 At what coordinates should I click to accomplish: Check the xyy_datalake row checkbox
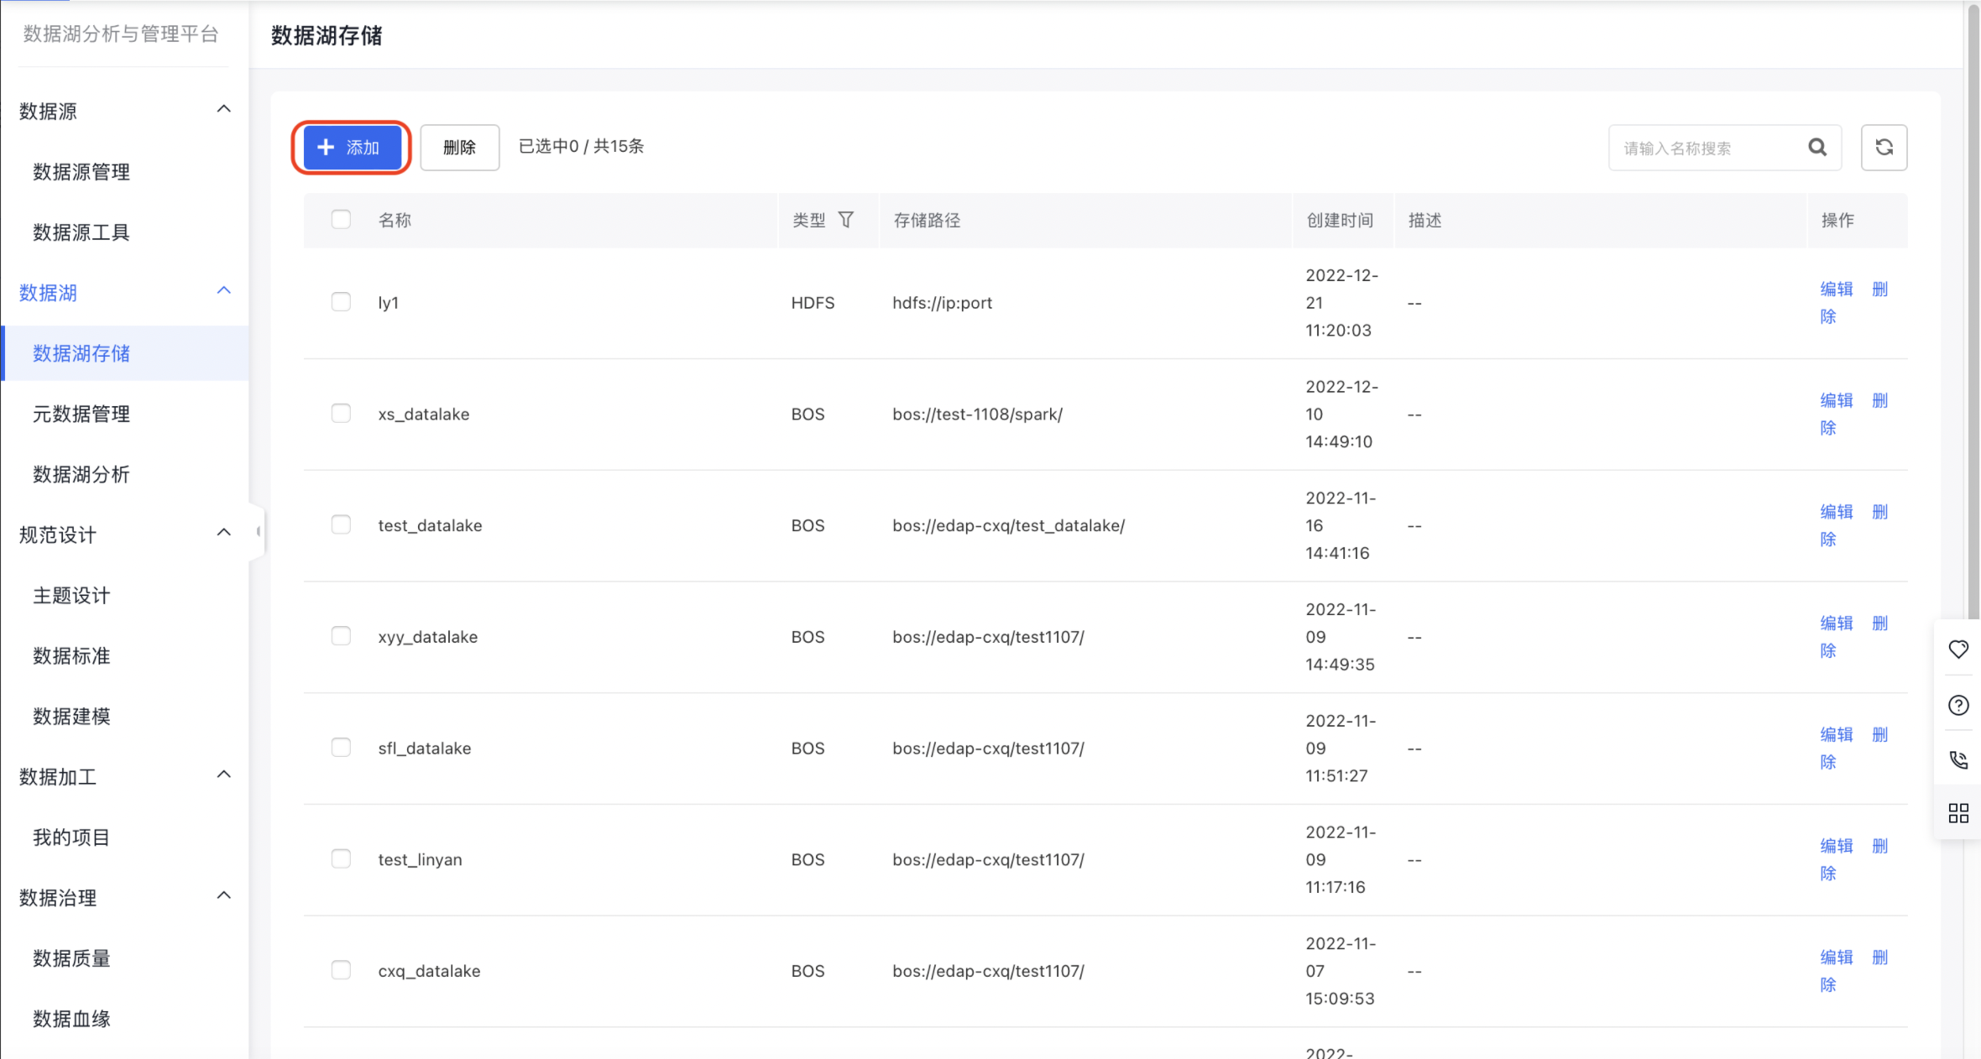click(x=341, y=636)
